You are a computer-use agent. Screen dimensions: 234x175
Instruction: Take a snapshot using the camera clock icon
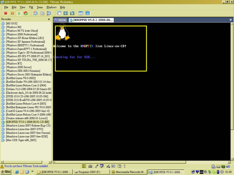[35, 13]
